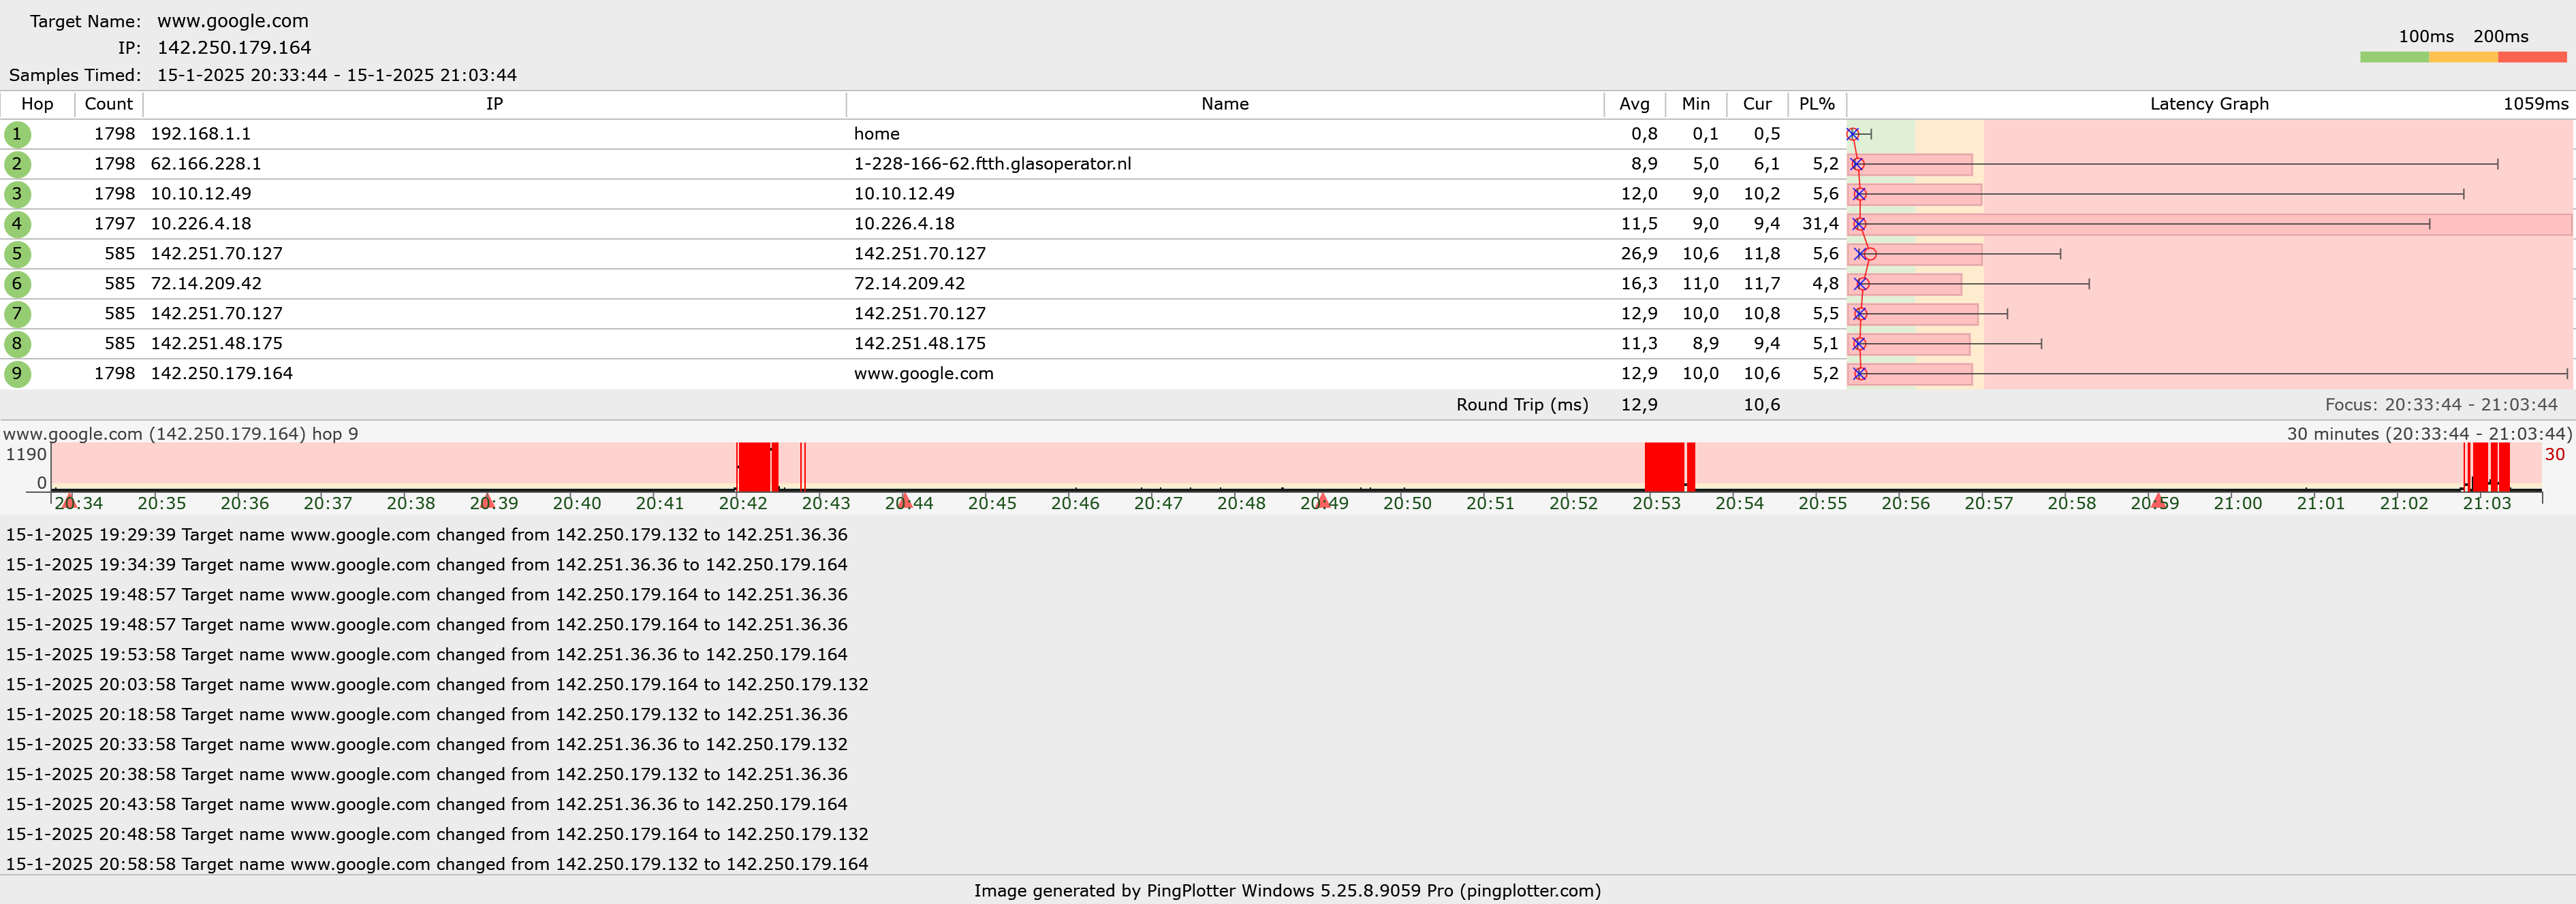Click the green 100ms legend swatch

2394,57
